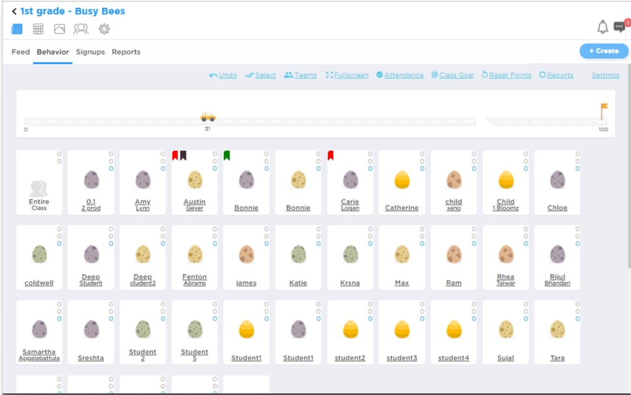Open the chat messages icon

tap(620, 27)
